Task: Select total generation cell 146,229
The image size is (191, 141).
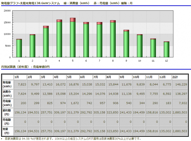Action: [x=180, y=84]
